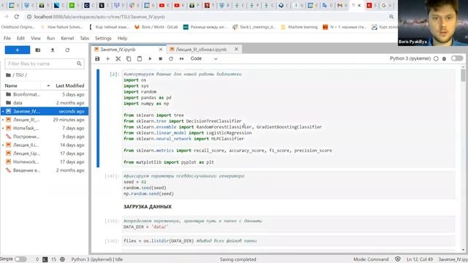Select the Построени... file
Image resolution: width=468 pixels, height=263 pixels.
(45, 137)
